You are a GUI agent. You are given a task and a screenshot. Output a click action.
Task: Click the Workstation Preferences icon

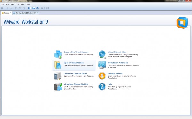click(x=102, y=65)
